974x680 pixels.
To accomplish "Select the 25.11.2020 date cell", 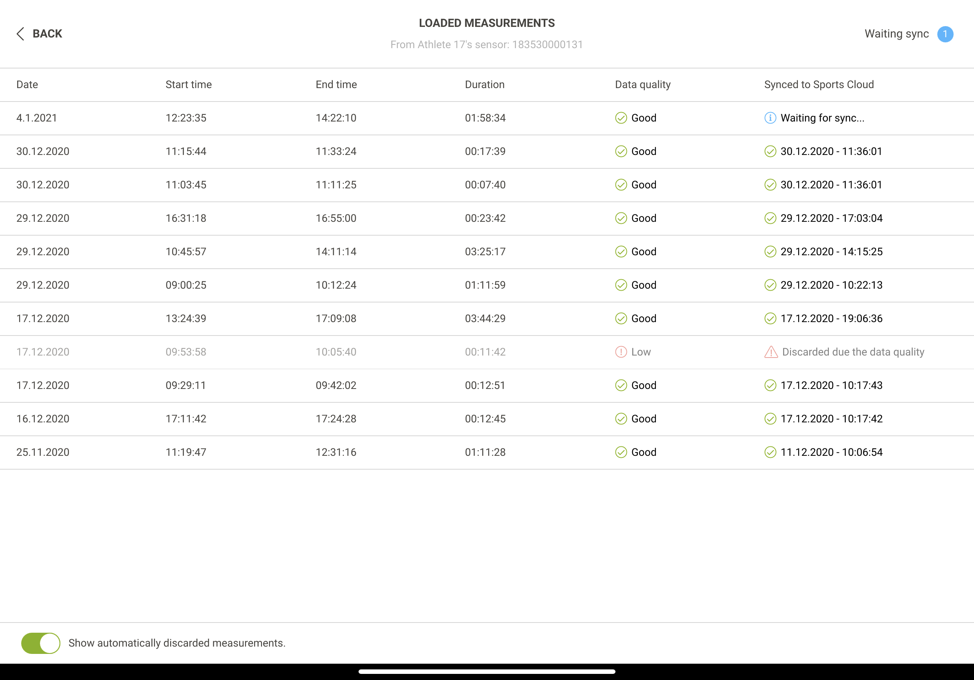I will coord(42,453).
